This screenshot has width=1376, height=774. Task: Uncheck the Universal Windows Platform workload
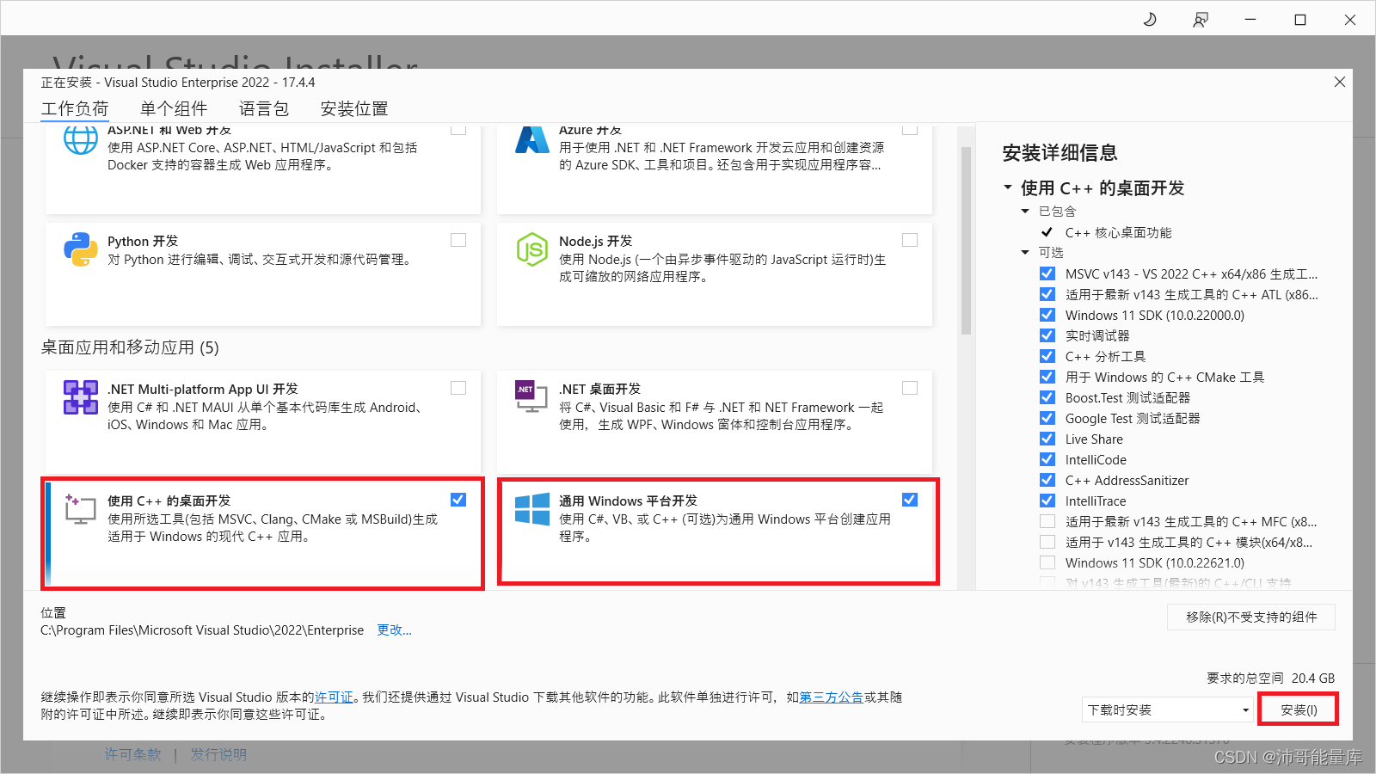pyautogui.click(x=910, y=500)
